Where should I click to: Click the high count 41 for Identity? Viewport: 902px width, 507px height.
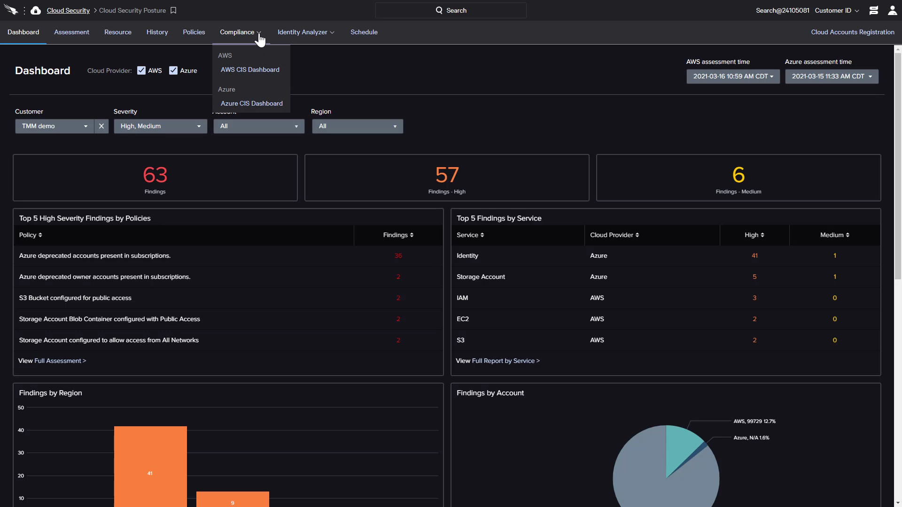(754, 256)
